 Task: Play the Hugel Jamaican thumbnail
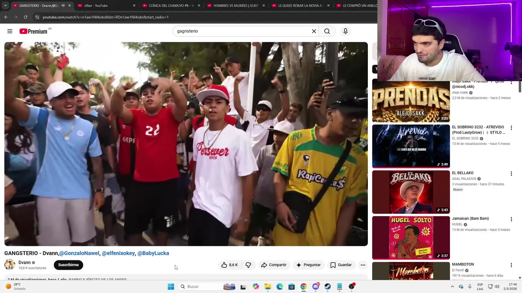pos(411,238)
